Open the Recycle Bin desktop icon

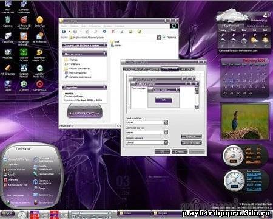(7, 20)
